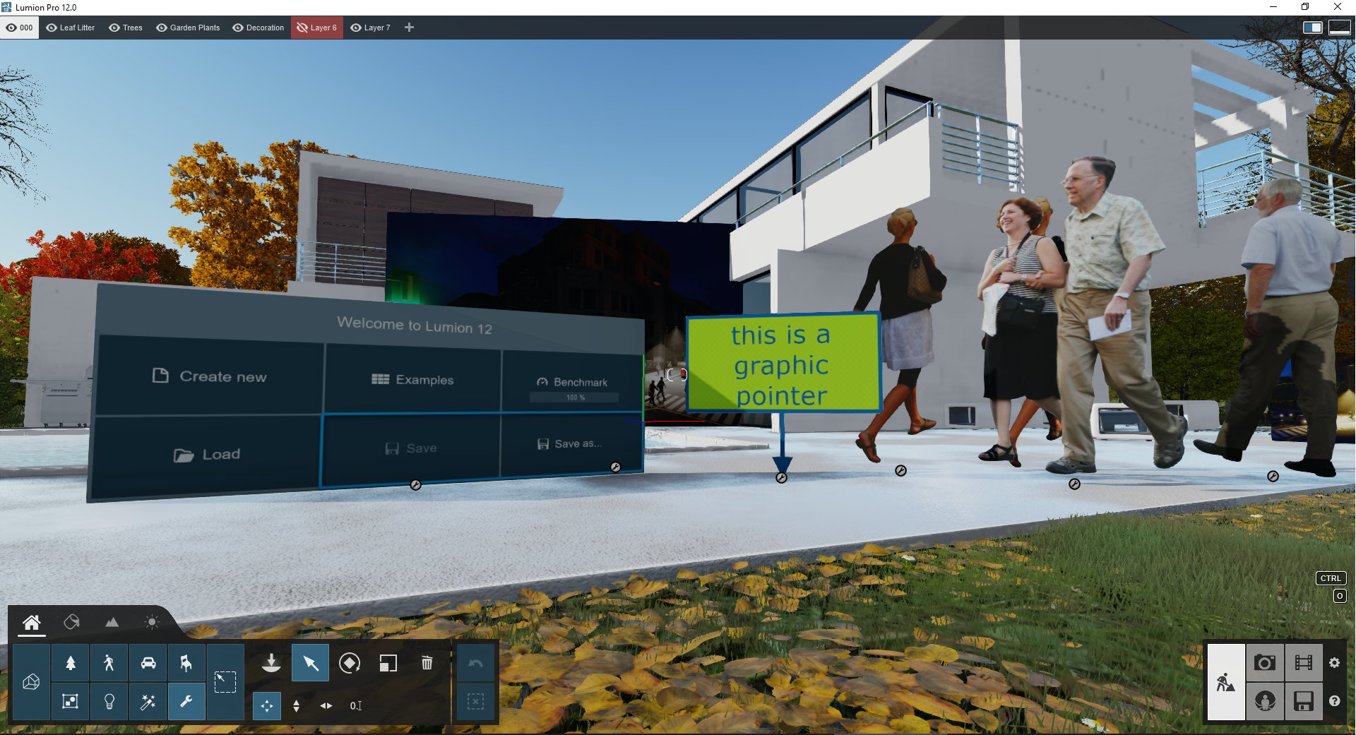Select the Nature (tree) object category
The height and width of the screenshot is (735, 1356).
70,663
